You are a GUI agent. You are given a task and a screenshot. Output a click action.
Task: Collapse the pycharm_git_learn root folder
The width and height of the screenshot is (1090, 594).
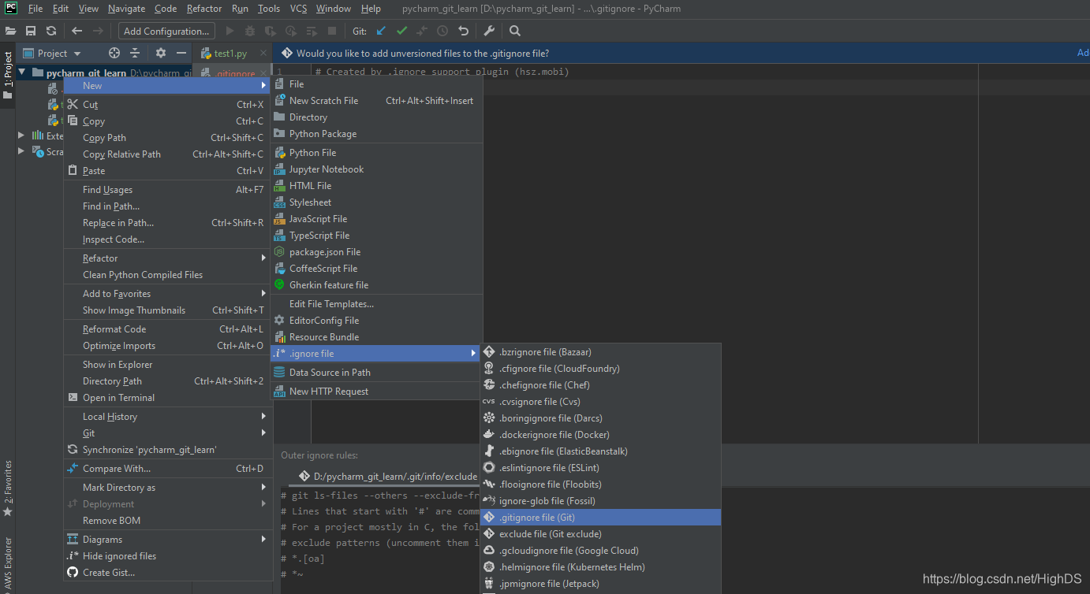coord(22,72)
